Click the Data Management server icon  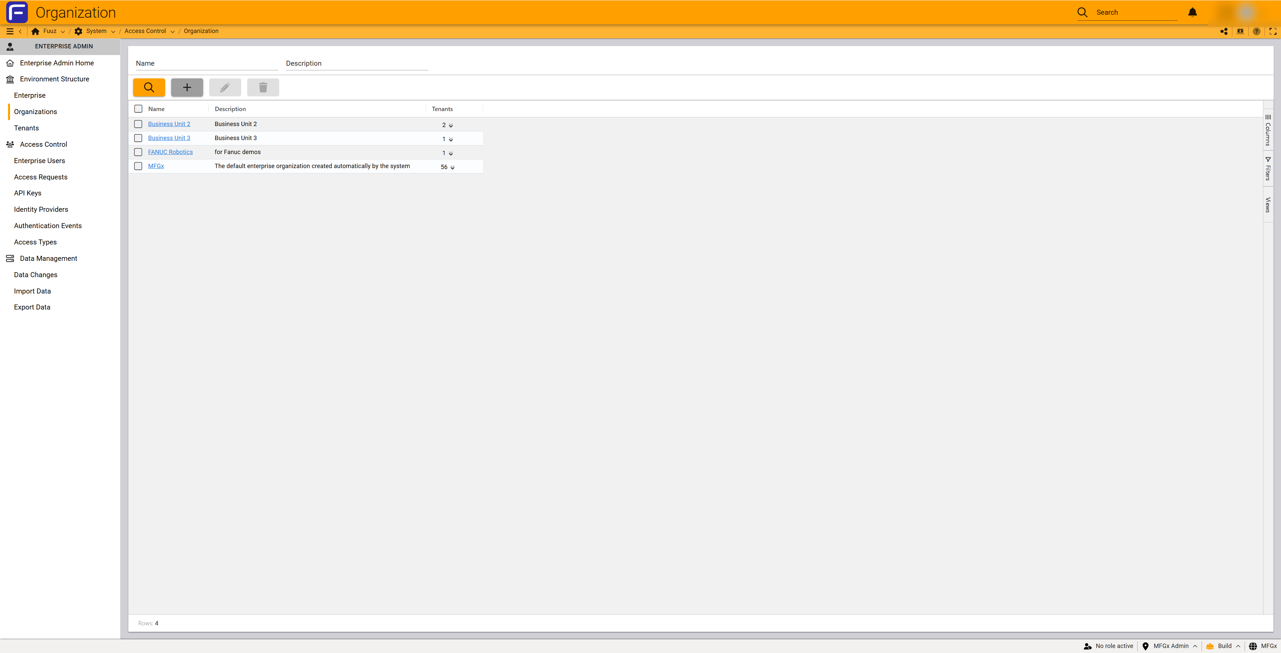click(10, 258)
